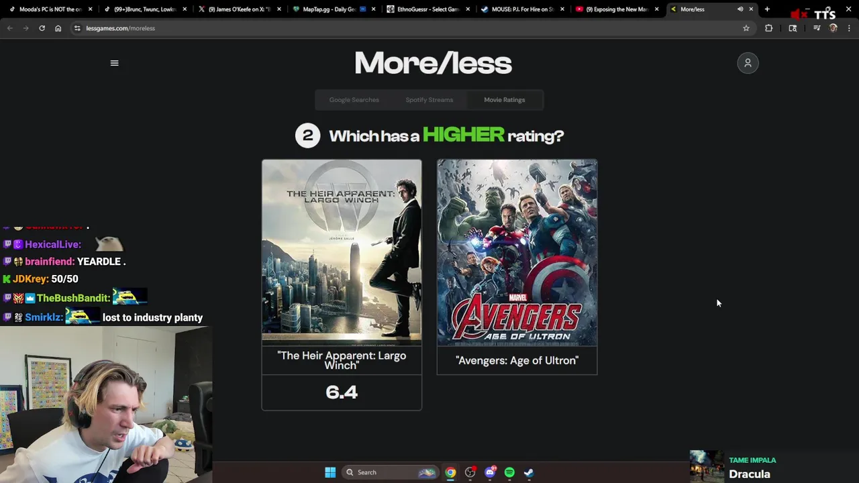This screenshot has width=859, height=483.
Task: Bookmark this page with the star icon
Action: coord(746,28)
